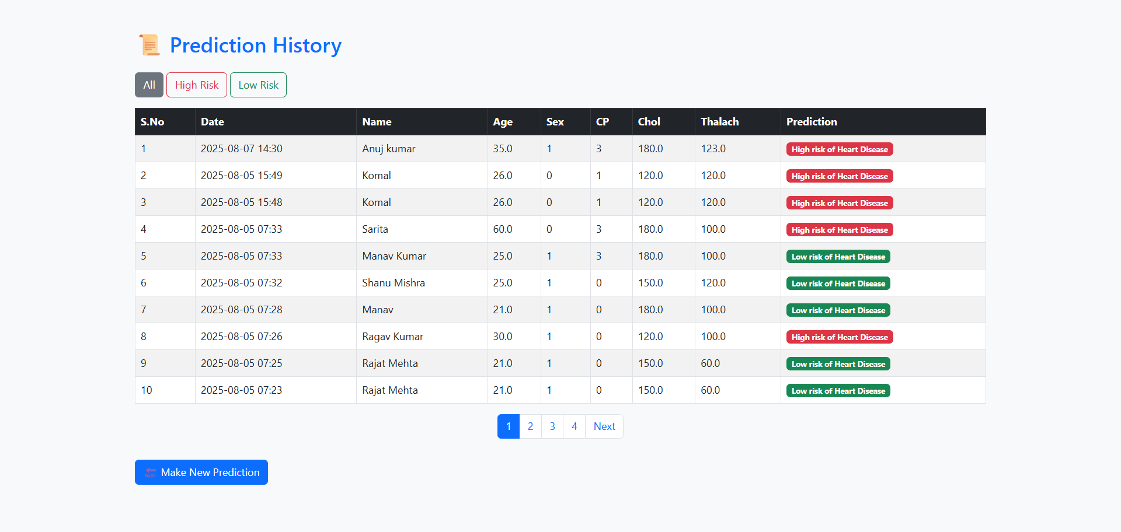This screenshot has height=532, width=1121.
Task: Click the scroll icon beside Prediction History
Action: (149, 45)
